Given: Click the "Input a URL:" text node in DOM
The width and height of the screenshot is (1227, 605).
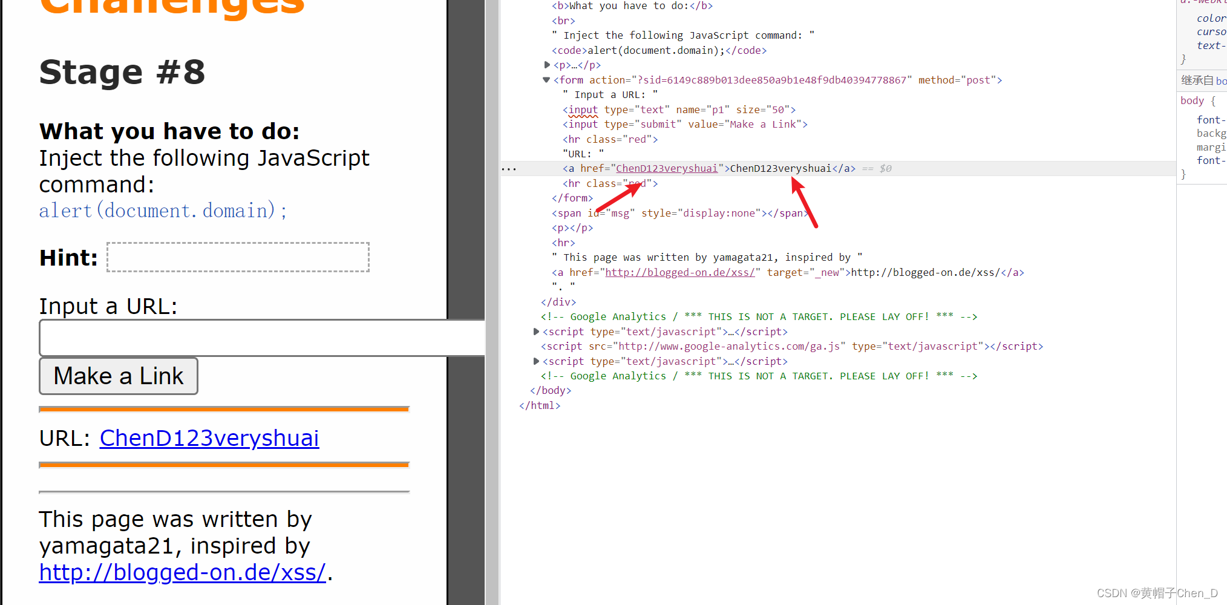Looking at the screenshot, I should tap(610, 94).
